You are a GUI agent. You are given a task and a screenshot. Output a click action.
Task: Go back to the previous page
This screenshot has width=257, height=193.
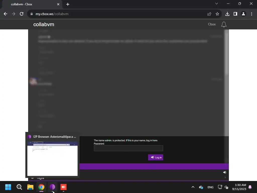click(6, 14)
